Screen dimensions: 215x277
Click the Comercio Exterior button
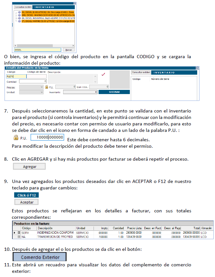click(40, 257)
